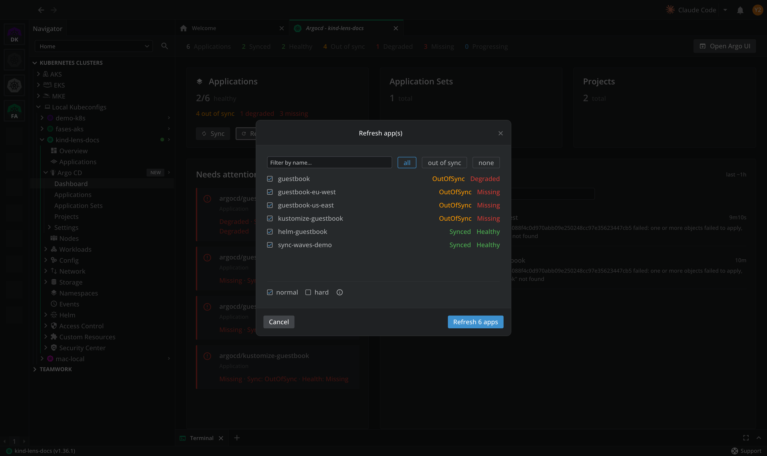Viewport: 767px width, 456px height.
Task: Go back with the left arrow
Action: 41,10
